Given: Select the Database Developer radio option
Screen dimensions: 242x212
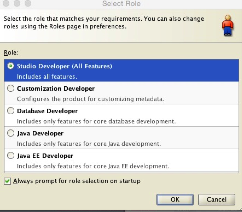Looking at the screenshot, I should pyautogui.click(x=11, y=111).
